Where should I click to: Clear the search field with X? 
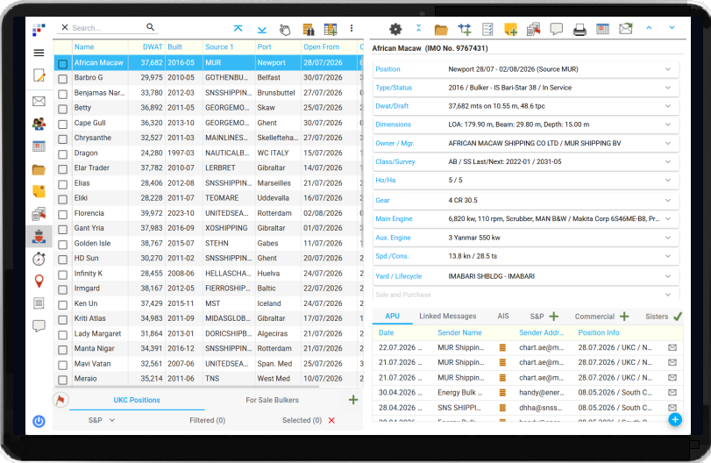coord(65,27)
